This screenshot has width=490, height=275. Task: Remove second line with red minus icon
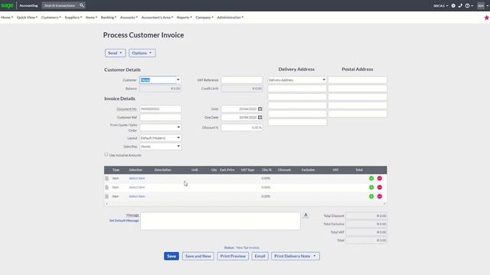[380, 187]
